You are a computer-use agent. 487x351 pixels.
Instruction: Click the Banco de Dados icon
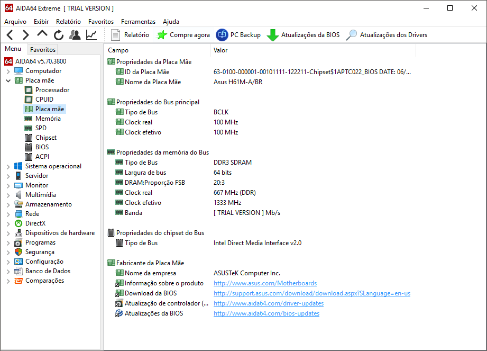pyautogui.click(x=19, y=271)
